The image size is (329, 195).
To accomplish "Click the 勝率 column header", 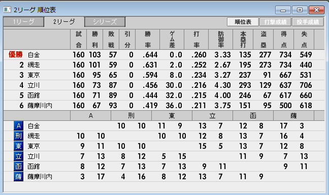I will [x=148, y=40].
